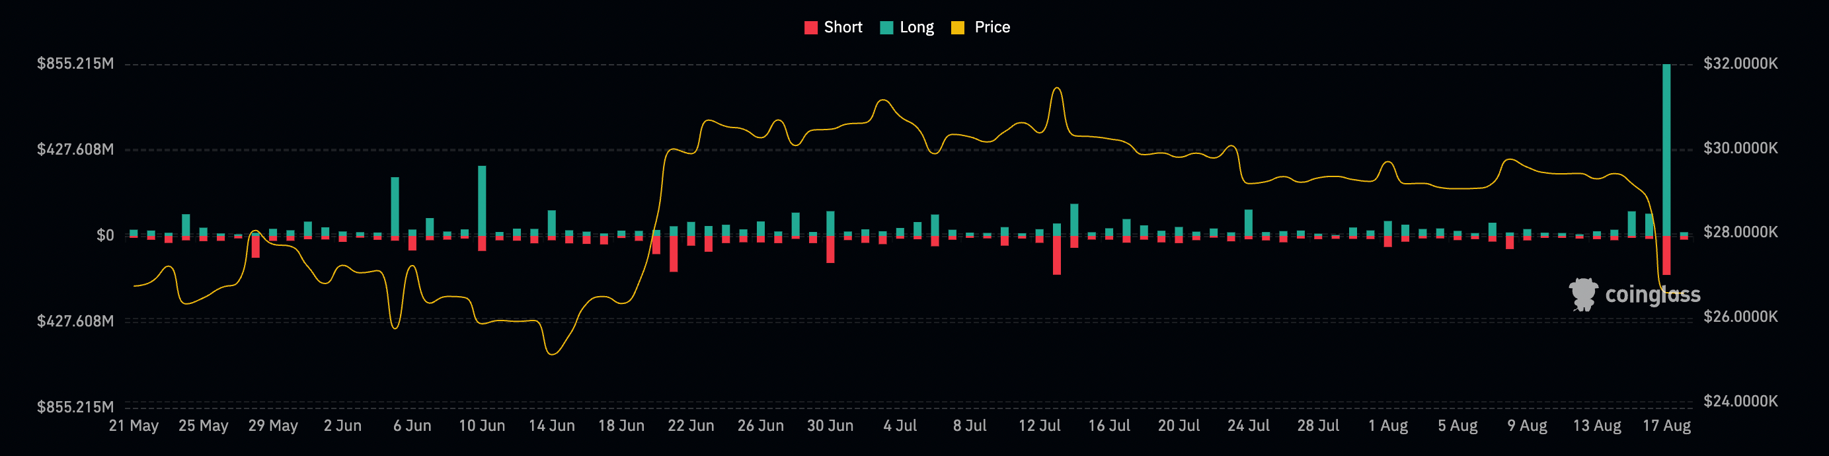Viewport: 1829px width, 456px height.
Task: Click the 12 Jul date label
Action: click(1040, 426)
